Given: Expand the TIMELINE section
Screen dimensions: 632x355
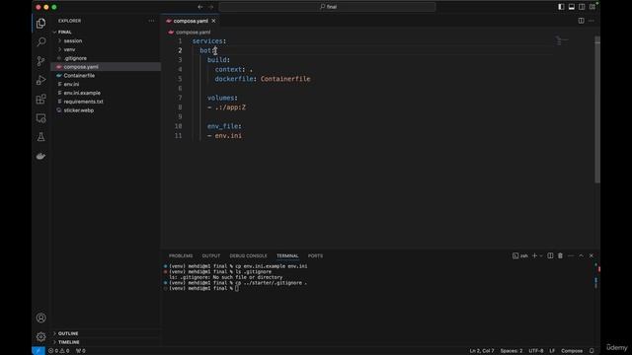Looking at the screenshot, I should click(68, 342).
